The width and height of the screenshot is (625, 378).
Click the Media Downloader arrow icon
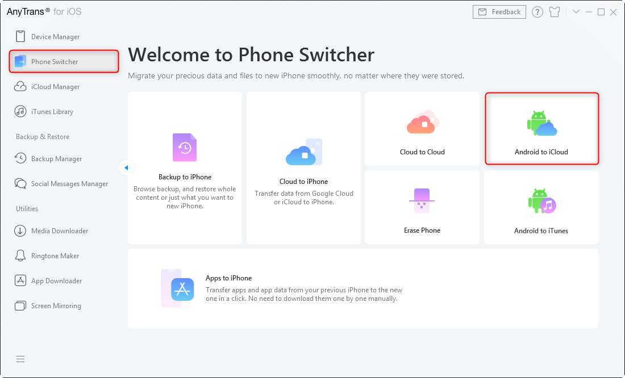[x=20, y=230]
